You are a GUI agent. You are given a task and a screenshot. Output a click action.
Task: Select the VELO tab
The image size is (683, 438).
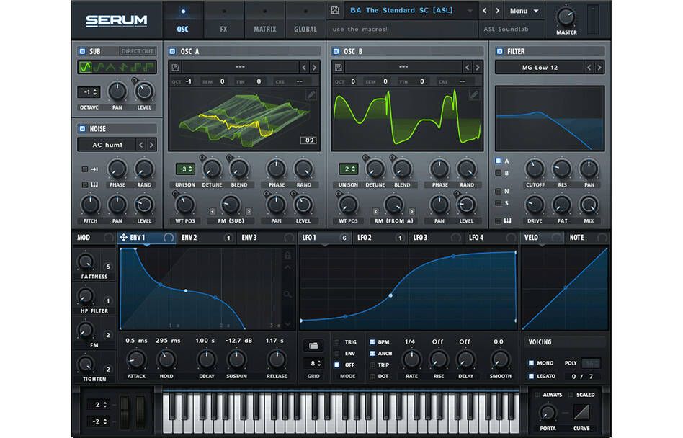[x=543, y=237]
